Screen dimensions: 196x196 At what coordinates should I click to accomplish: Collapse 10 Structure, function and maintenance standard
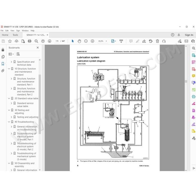[9, 69]
